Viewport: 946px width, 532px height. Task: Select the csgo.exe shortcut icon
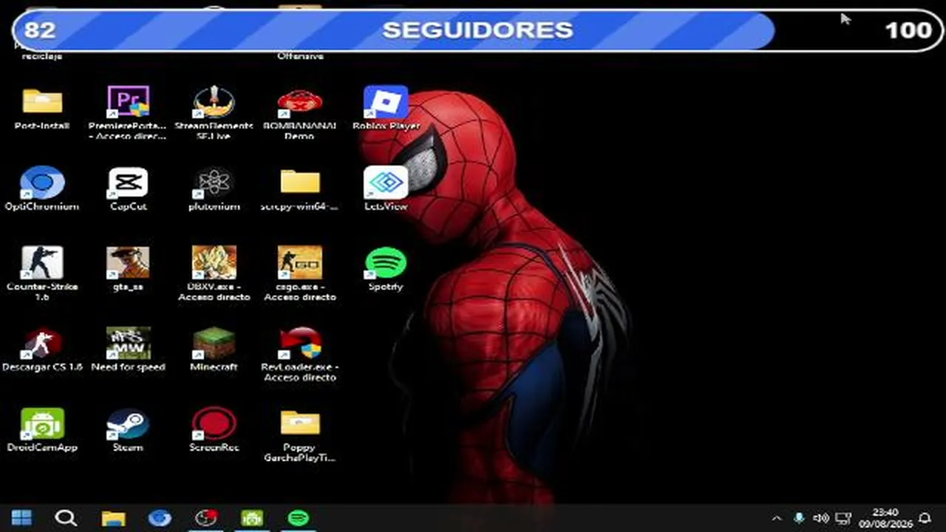pos(300,262)
